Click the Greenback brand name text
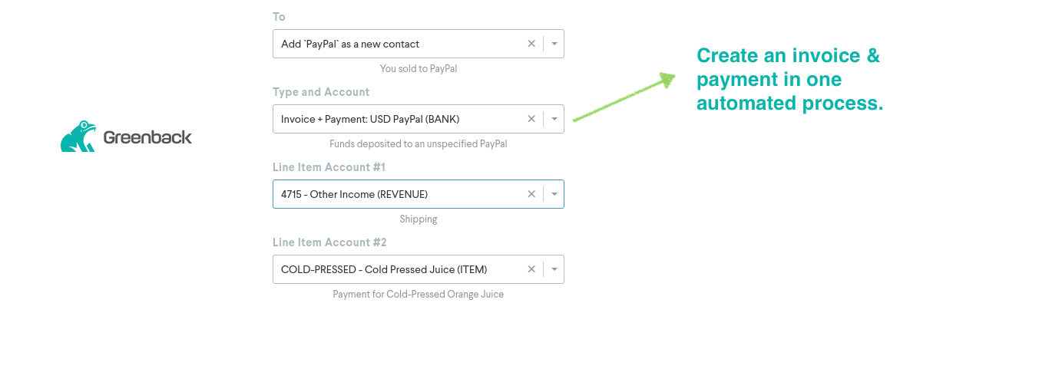The height and width of the screenshot is (369, 1049). (x=147, y=138)
